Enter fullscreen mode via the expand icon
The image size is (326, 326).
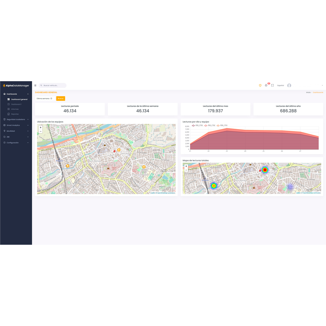[272, 85]
